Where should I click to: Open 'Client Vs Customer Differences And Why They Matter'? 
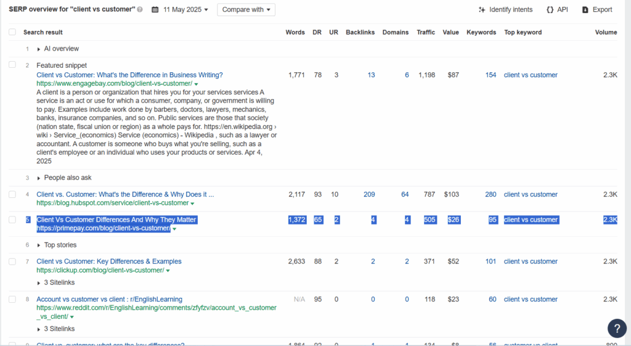click(x=116, y=220)
